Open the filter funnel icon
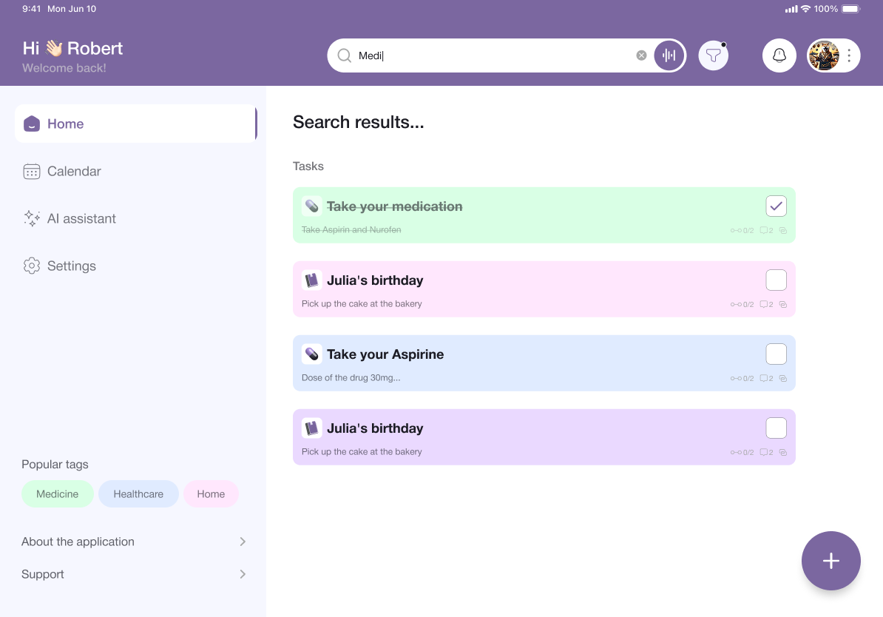This screenshot has width=883, height=617. tap(713, 55)
